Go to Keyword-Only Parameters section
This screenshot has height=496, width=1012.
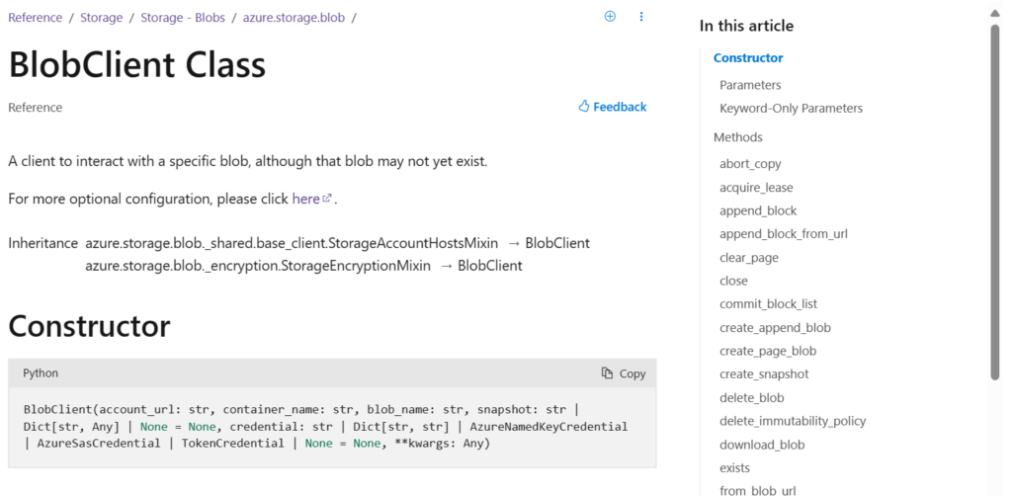(791, 109)
